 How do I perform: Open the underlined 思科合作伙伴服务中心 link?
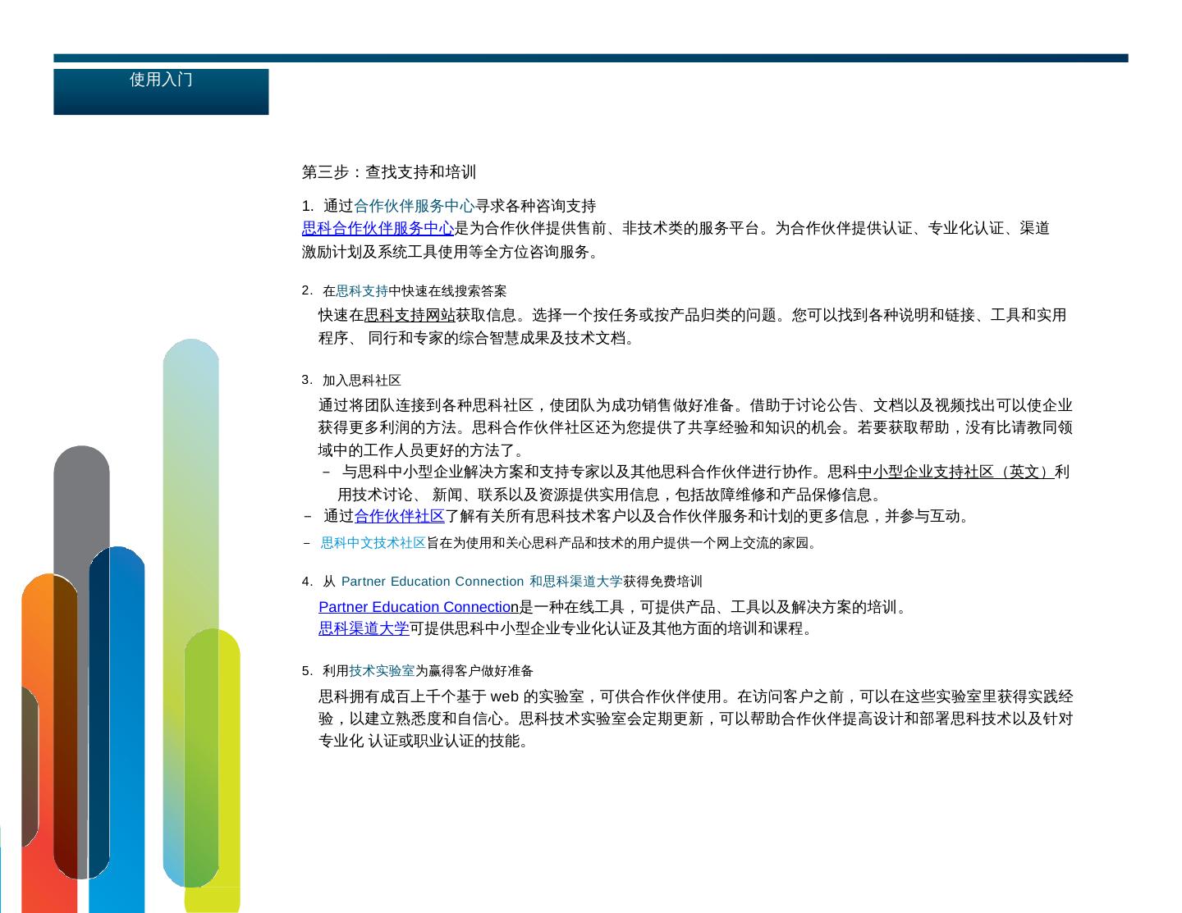click(x=378, y=228)
